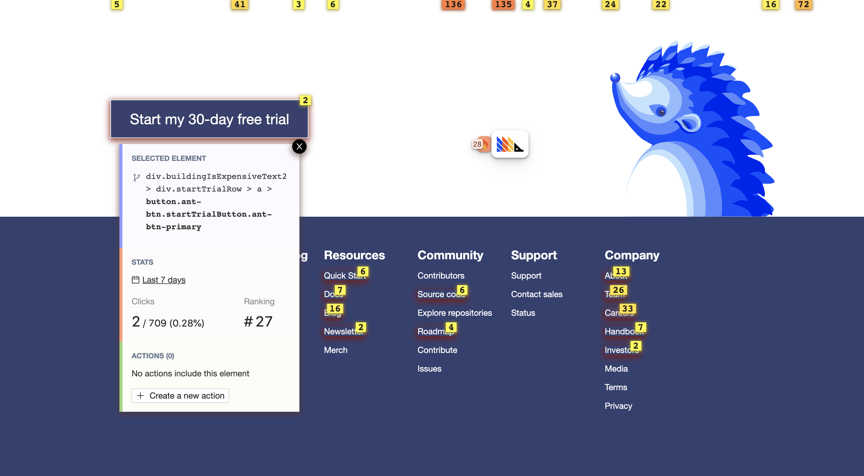Image resolution: width=864 pixels, height=476 pixels.
Task: Open the Quick Start link in Resources
Action: pos(339,276)
